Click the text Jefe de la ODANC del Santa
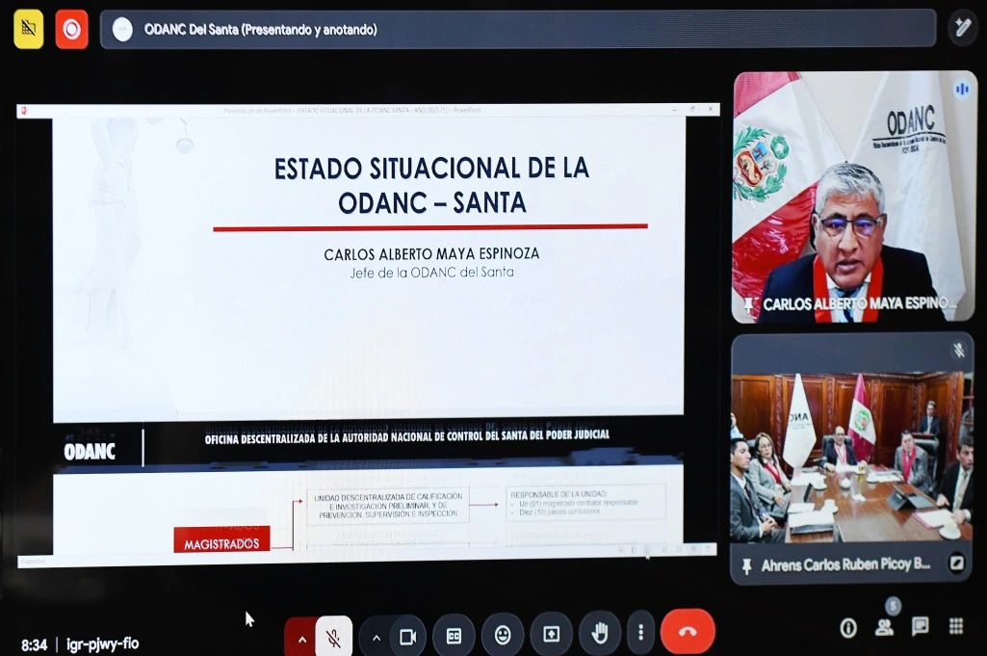 pos(431,272)
